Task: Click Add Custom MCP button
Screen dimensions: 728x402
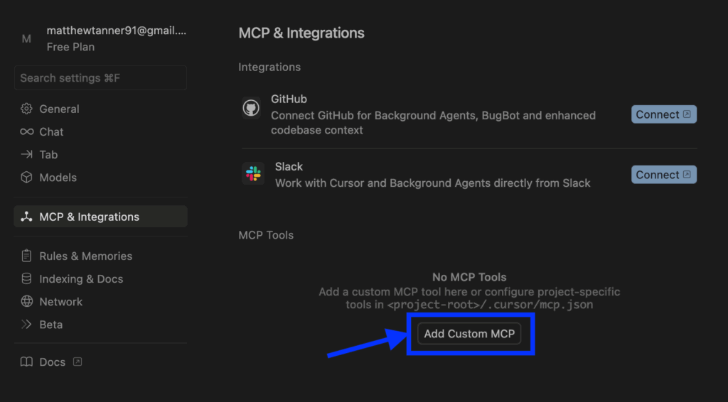Action: 469,333
